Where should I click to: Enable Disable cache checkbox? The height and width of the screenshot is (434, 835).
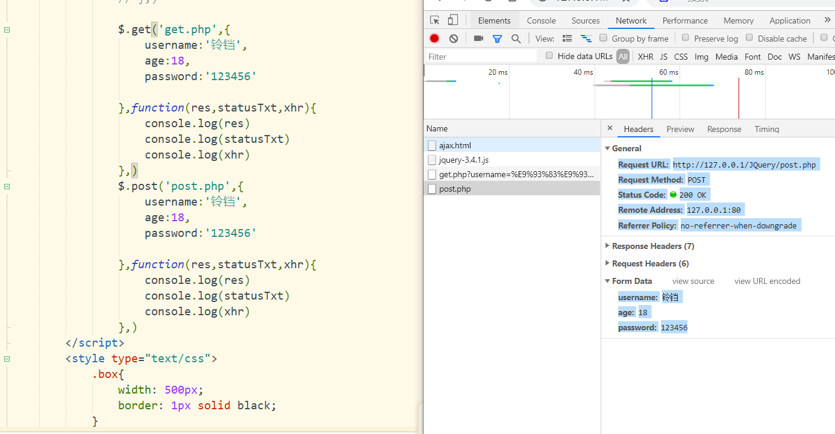pos(749,38)
